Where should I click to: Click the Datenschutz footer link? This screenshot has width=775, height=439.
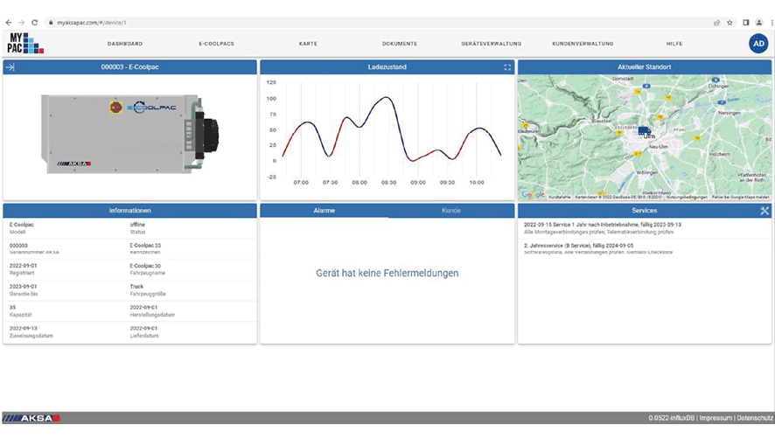point(755,418)
